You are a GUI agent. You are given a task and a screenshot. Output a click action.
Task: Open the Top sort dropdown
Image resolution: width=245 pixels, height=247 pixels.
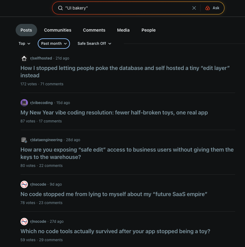(x=24, y=43)
